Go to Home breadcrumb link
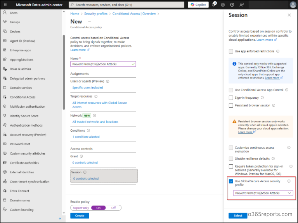Viewport: 298px width, 223px height. point(74,14)
